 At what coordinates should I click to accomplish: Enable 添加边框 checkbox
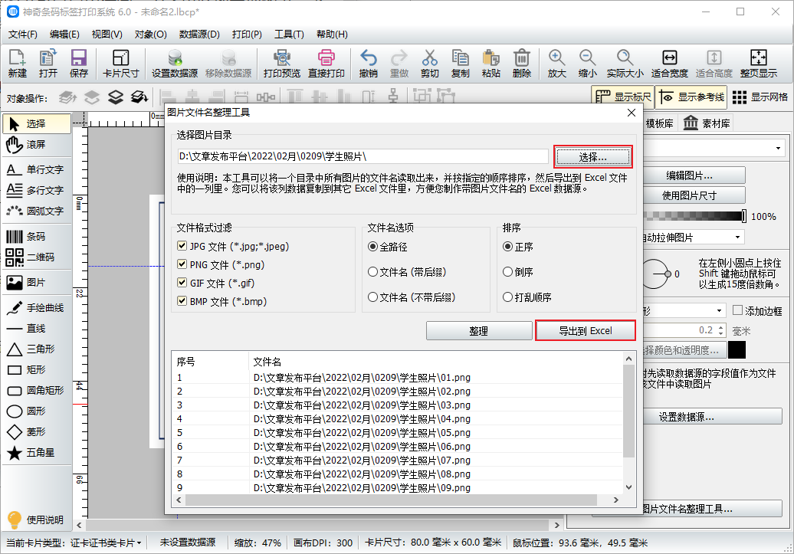click(x=738, y=310)
